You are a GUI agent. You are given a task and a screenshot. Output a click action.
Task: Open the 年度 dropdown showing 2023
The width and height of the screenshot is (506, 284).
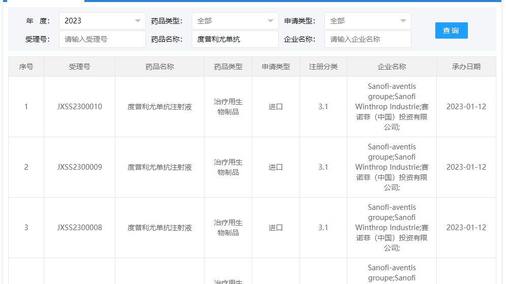(102, 21)
